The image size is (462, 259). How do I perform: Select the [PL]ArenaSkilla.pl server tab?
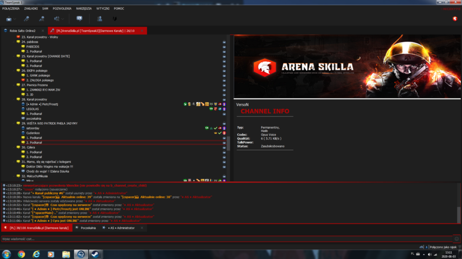(96, 30)
